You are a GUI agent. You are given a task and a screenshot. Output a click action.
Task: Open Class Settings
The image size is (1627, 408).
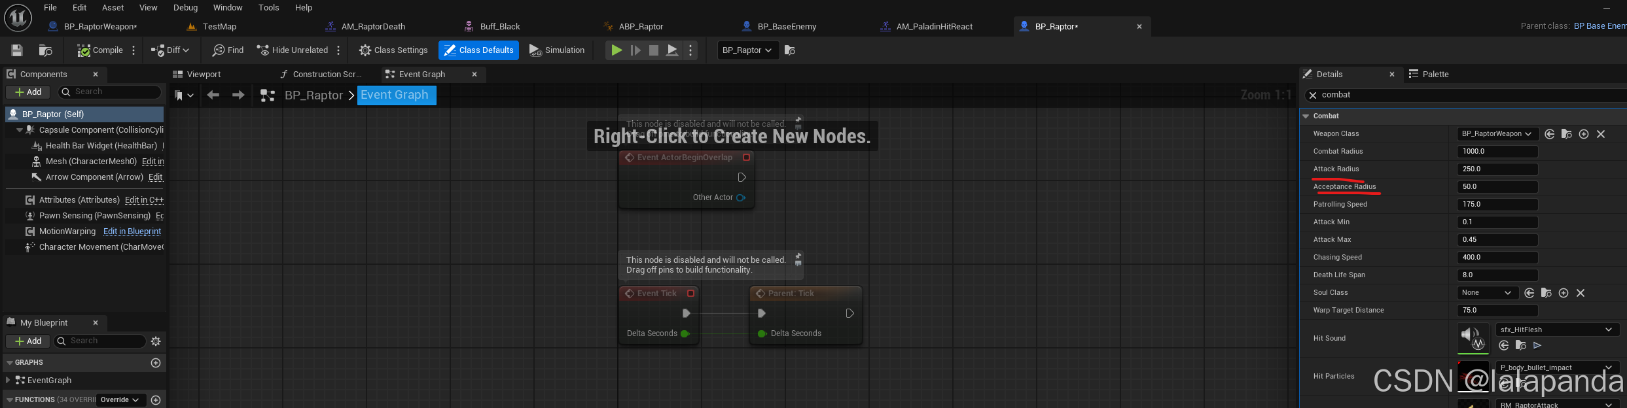393,50
